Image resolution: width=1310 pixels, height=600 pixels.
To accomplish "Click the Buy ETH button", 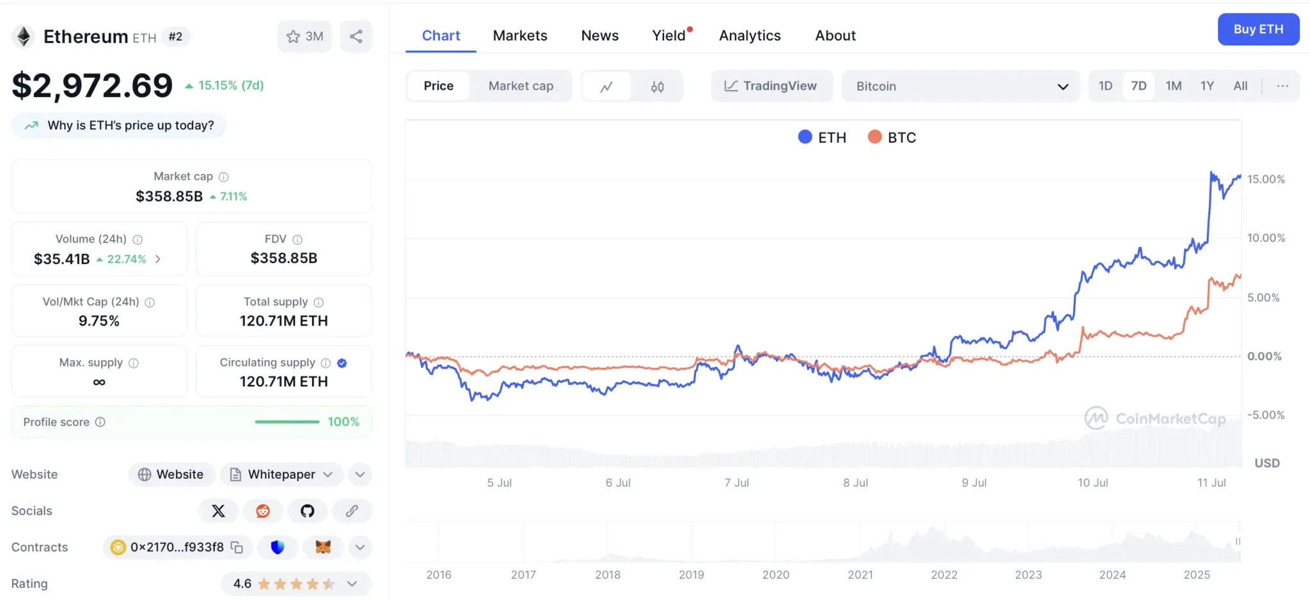I will point(1258,29).
